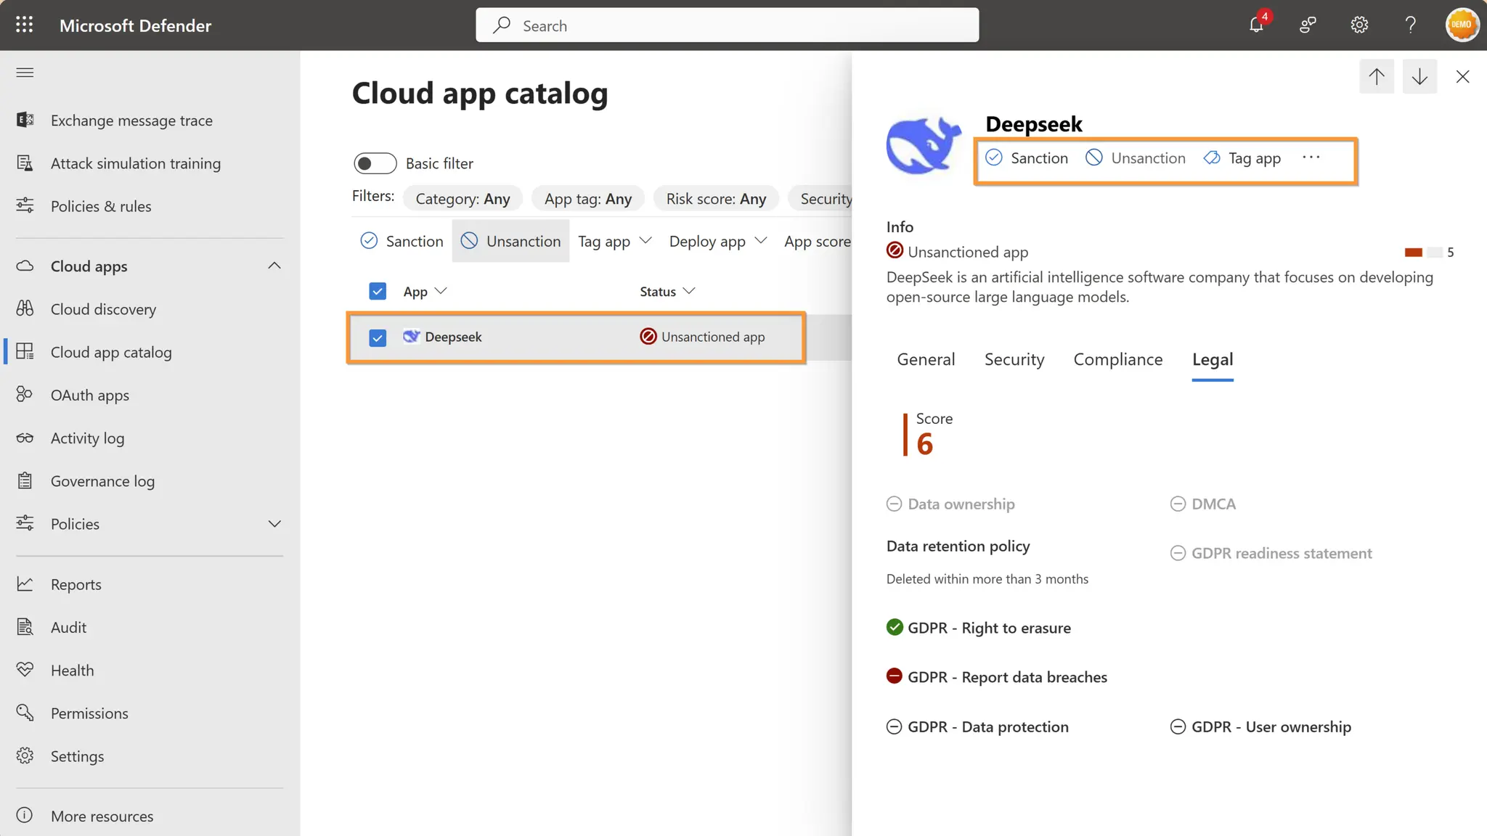Switch to the Security tab

tap(1014, 359)
